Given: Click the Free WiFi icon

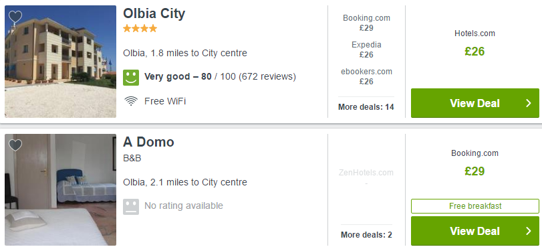Looking at the screenshot, I should [x=131, y=101].
